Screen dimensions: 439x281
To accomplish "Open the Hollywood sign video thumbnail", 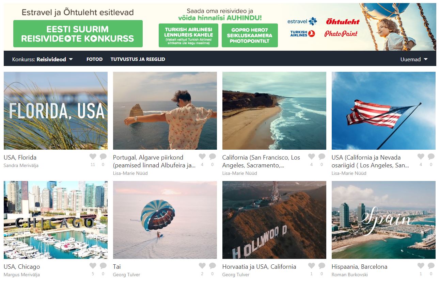I will pos(274,220).
